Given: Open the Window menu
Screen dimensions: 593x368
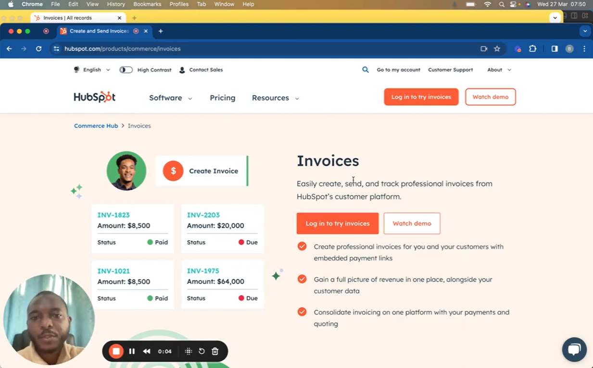Looking at the screenshot, I should click(224, 4).
